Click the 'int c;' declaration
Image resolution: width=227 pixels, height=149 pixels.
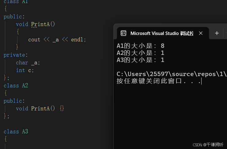click(x=25, y=71)
